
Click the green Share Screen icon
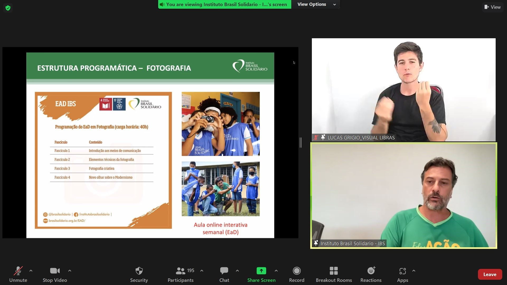(x=261, y=271)
